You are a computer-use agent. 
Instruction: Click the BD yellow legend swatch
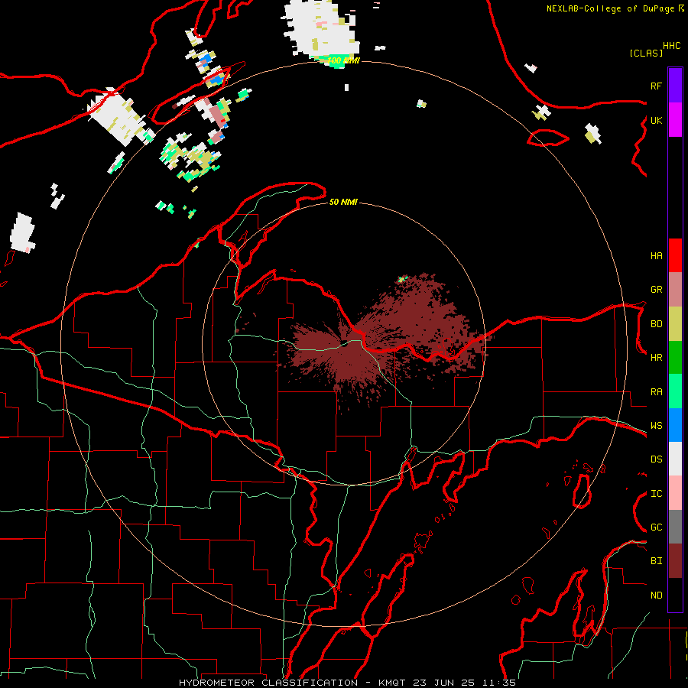tap(675, 324)
